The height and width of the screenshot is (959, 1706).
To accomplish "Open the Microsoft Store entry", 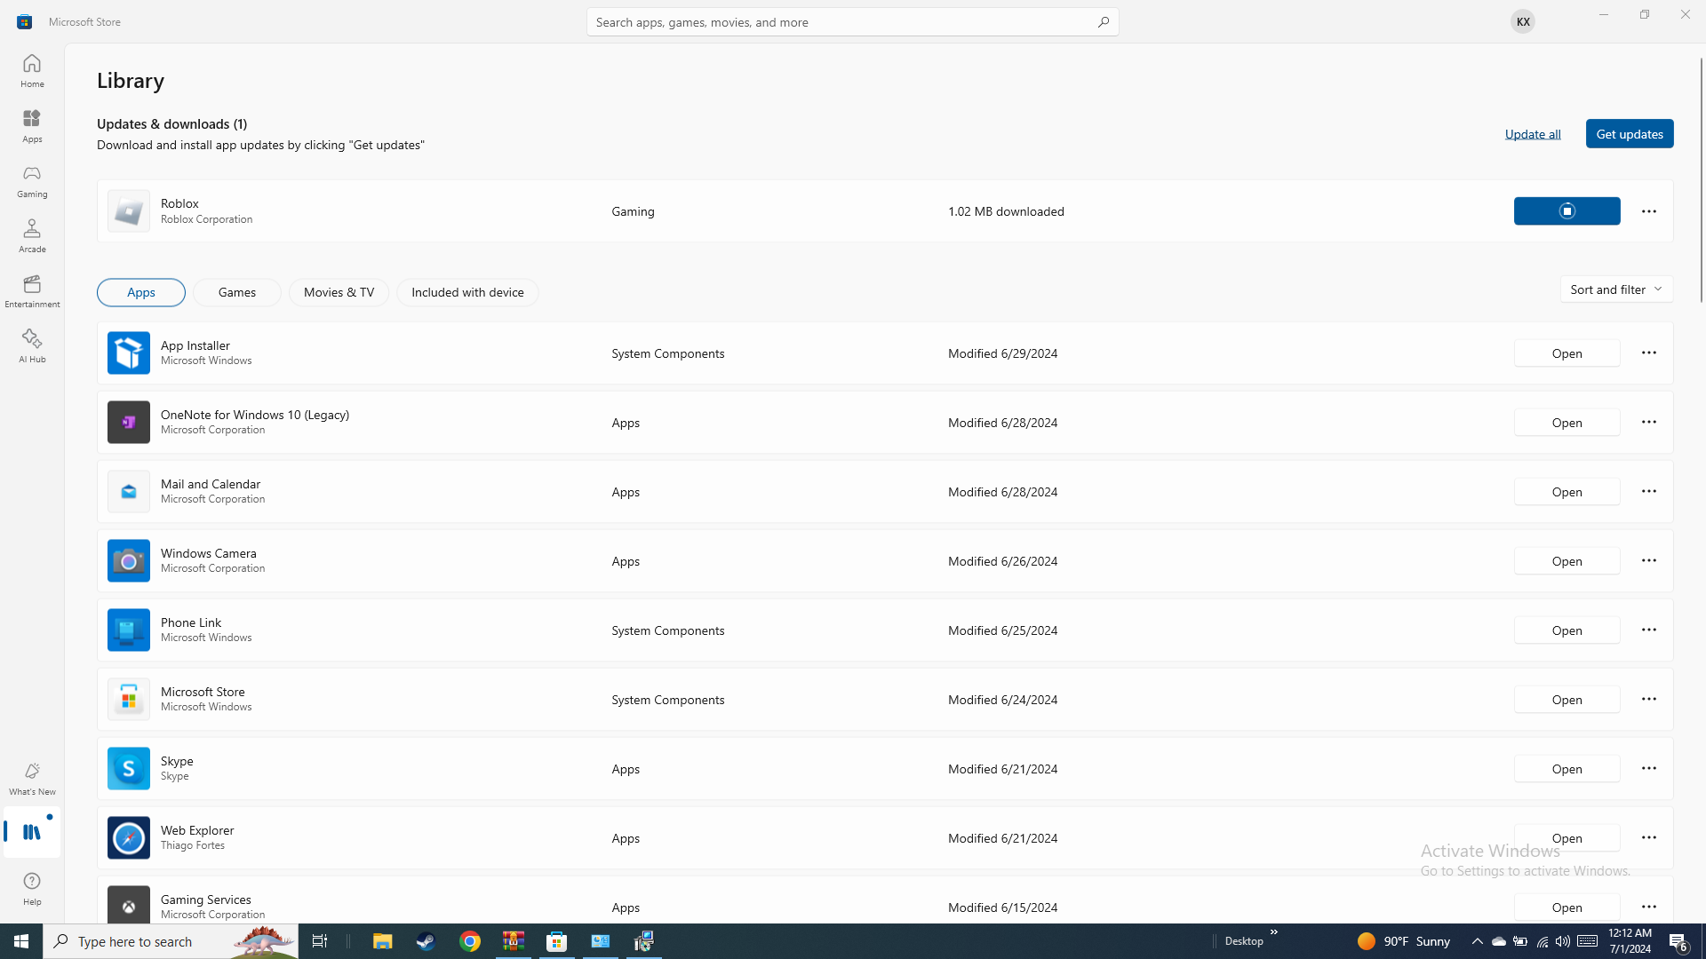I will point(1566,699).
